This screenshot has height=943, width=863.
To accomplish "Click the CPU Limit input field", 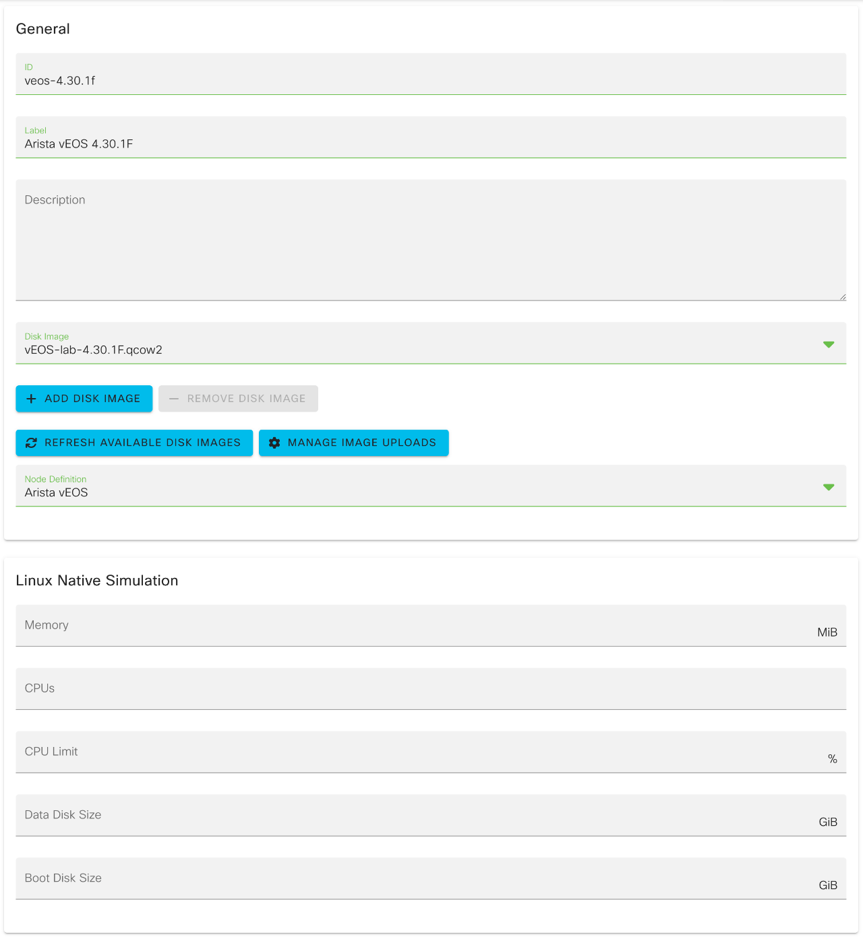I will [431, 752].
